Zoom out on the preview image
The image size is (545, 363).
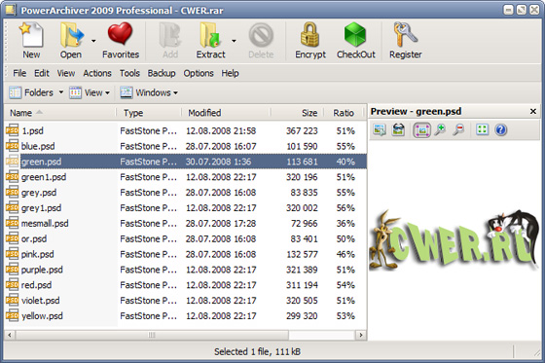coord(458,130)
